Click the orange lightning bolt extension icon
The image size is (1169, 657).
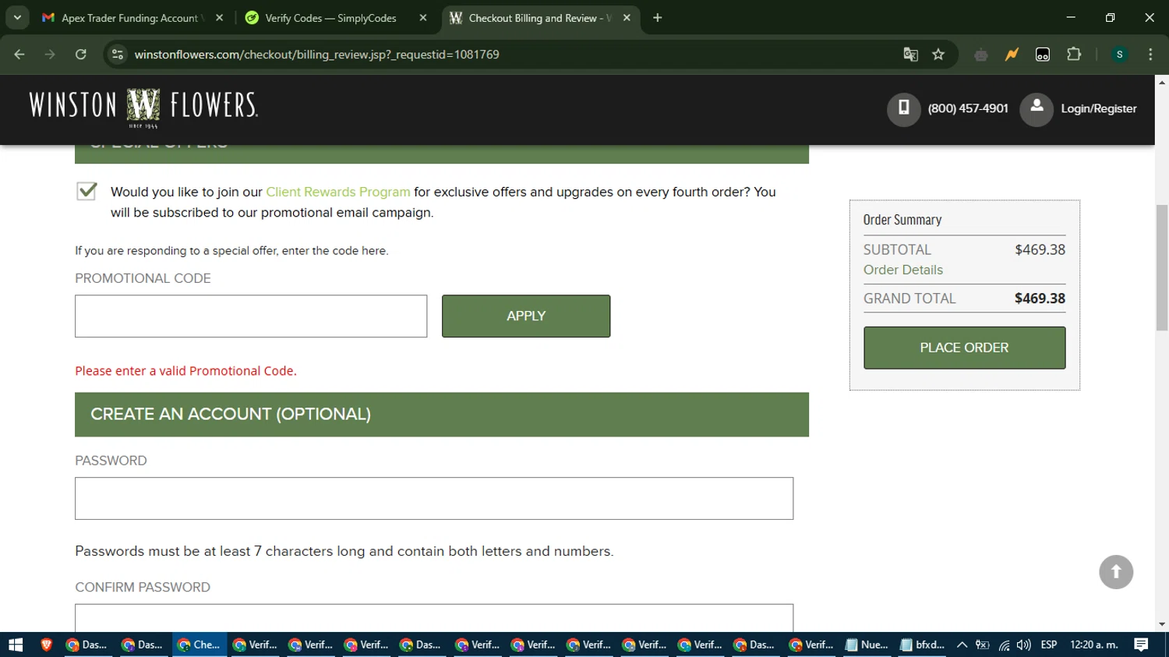pyautogui.click(x=1012, y=55)
